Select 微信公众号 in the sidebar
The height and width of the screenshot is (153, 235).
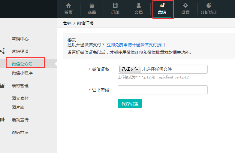(x=22, y=64)
